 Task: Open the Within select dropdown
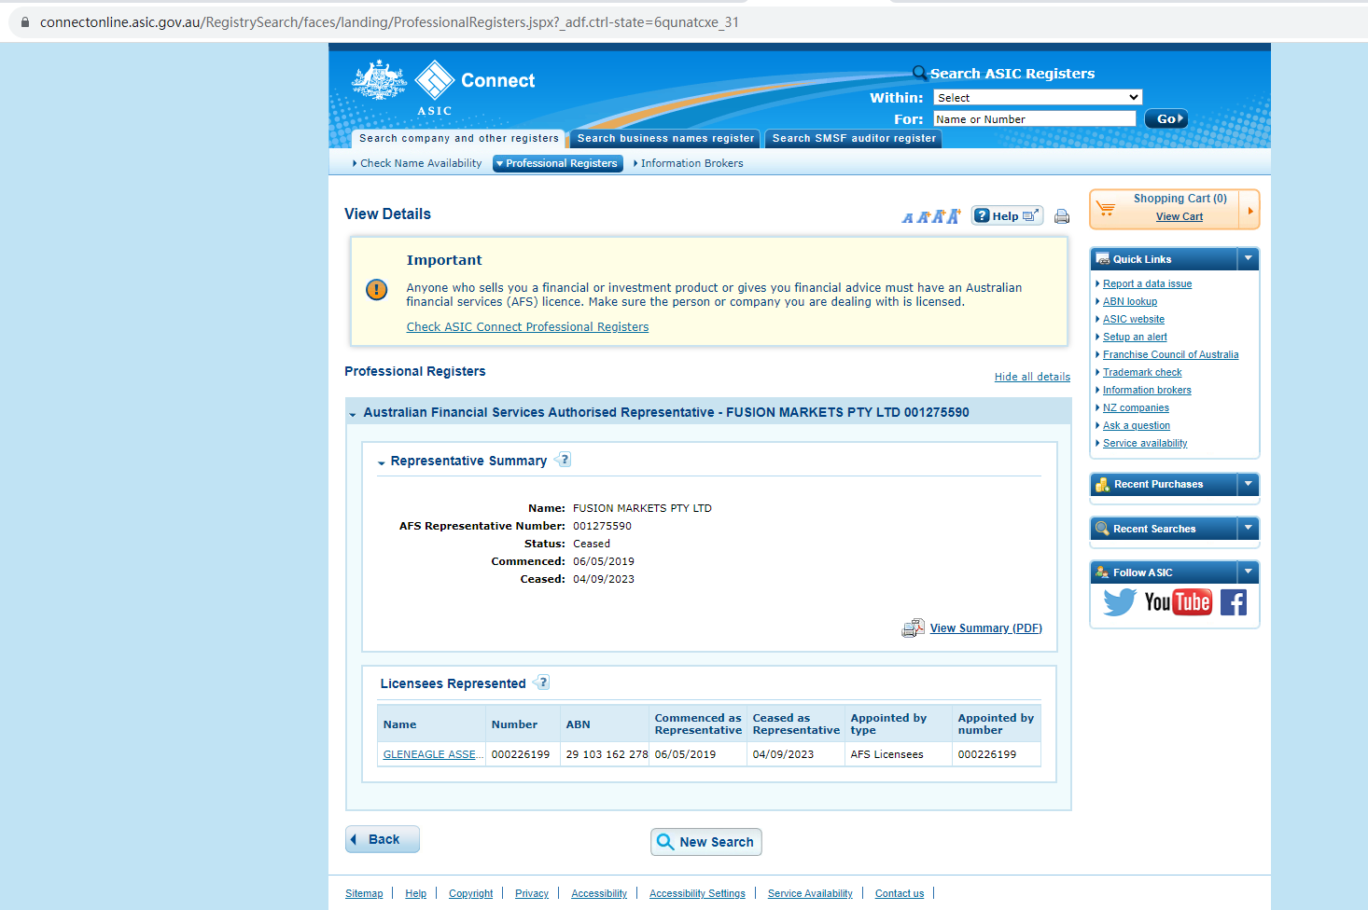click(x=1038, y=97)
